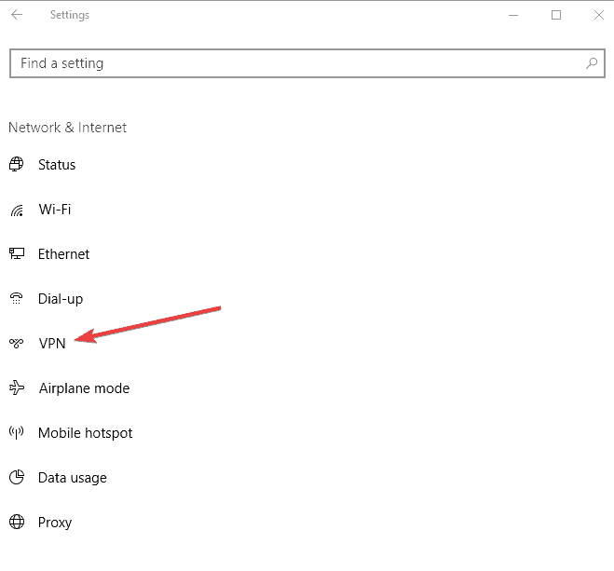Minimize the Settings window

(513, 15)
